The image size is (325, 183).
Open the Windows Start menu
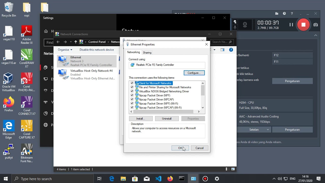pyautogui.click(x=6, y=179)
